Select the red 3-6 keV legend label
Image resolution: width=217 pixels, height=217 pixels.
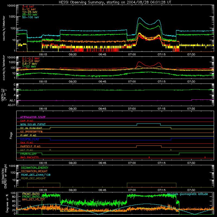[x=28, y=7]
